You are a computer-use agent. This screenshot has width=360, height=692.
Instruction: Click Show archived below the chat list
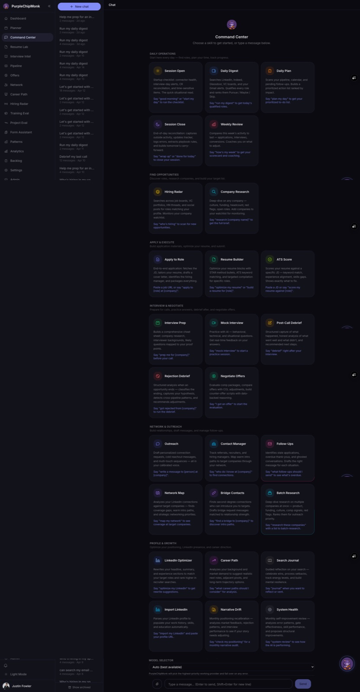pyautogui.click(x=79, y=687)
